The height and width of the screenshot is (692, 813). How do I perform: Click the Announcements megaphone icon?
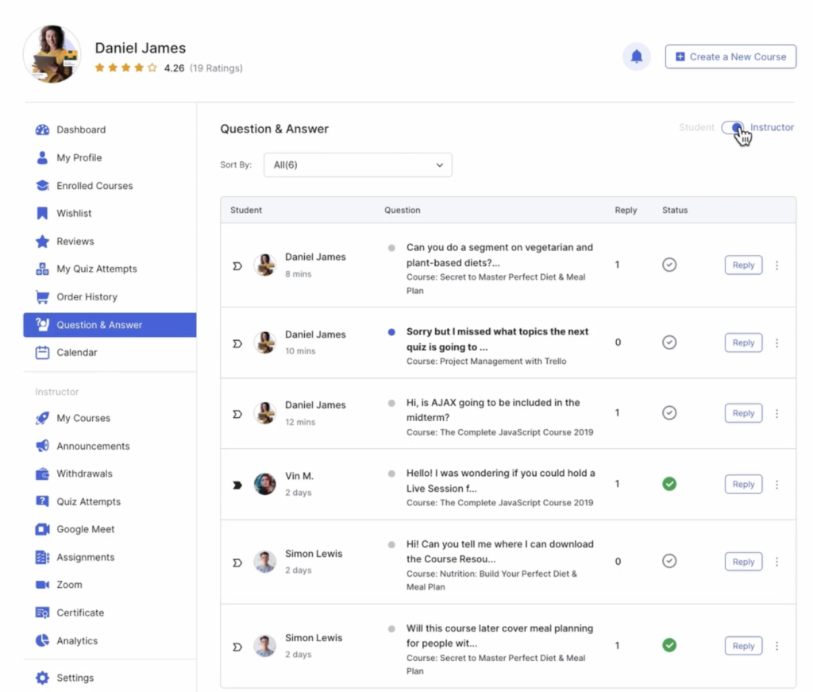click(x=43, y=446)
